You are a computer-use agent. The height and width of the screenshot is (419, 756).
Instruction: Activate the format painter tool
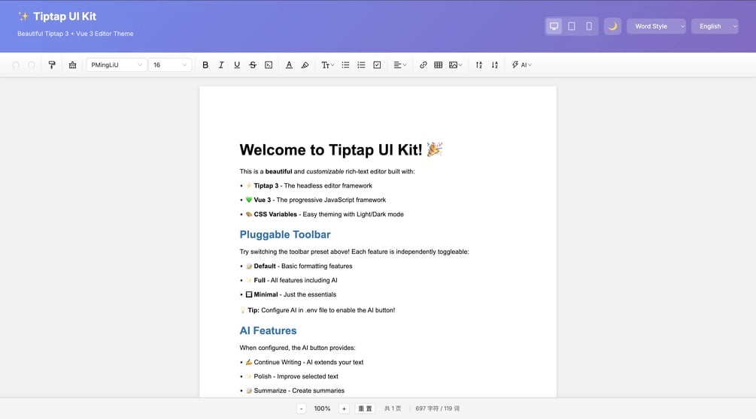point(52,65)
